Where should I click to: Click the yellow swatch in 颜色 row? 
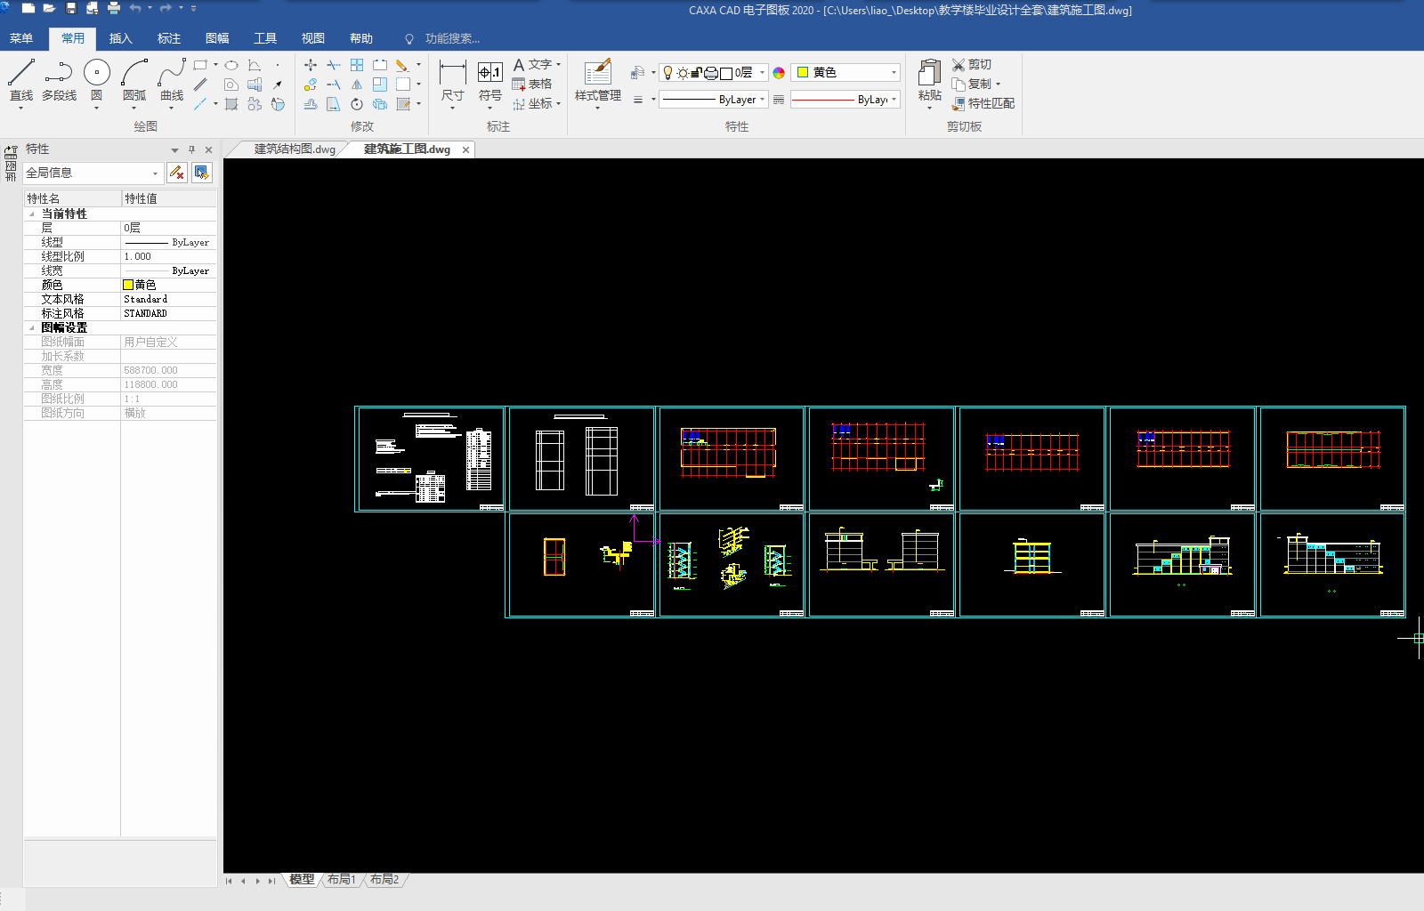pos(128,285)
